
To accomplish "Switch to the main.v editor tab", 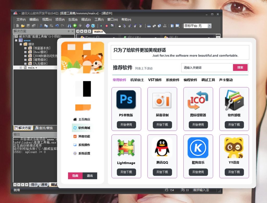I will (99, 32).
